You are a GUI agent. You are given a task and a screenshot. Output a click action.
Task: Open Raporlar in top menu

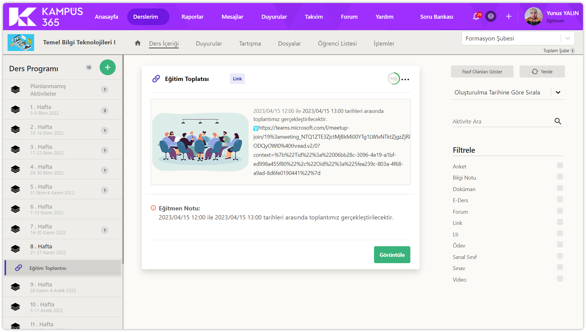click(192, 17)
